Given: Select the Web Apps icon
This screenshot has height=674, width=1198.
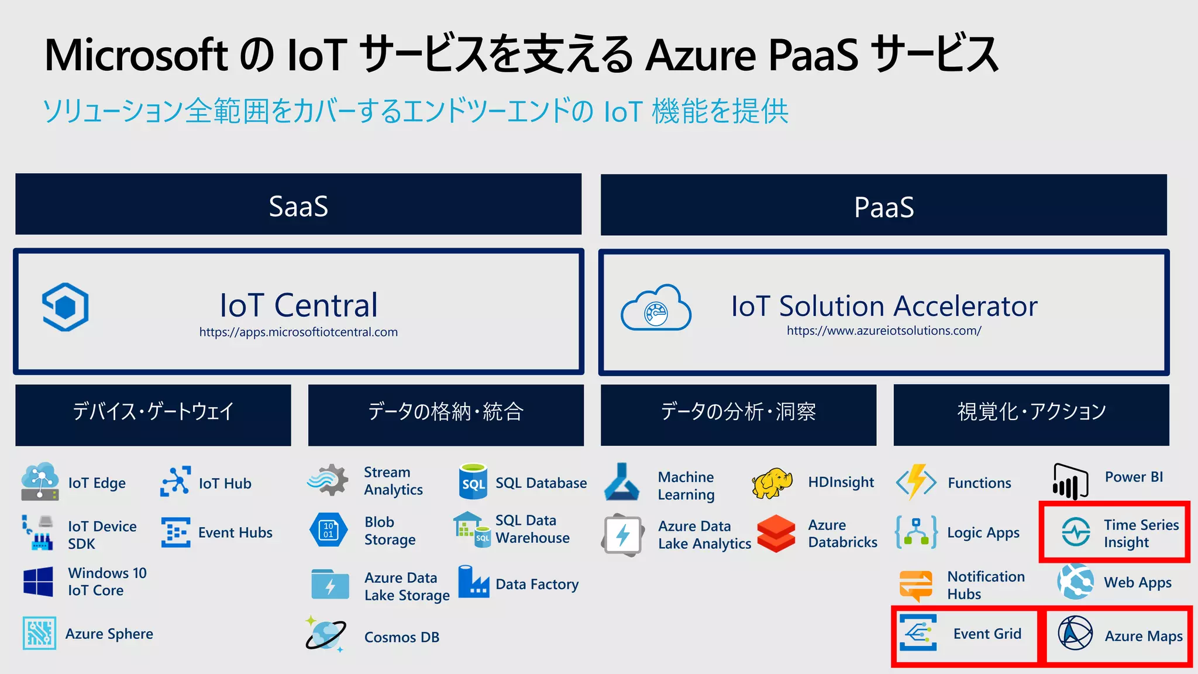Looking at the screenshot, I should 1075,582.
